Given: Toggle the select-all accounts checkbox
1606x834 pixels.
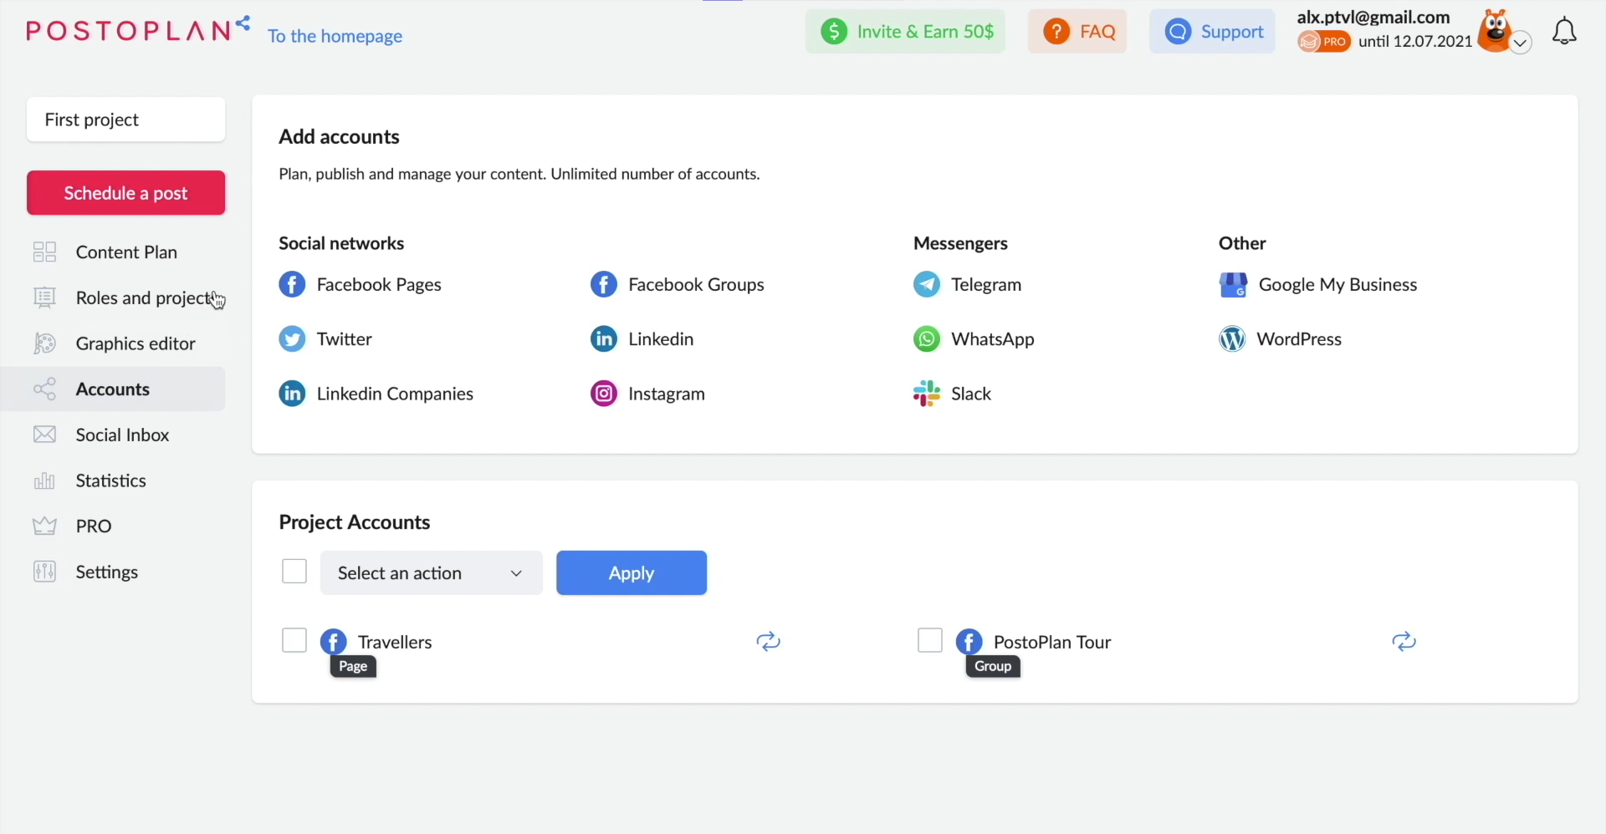Looking at the screenshot, I should pos(294,571).
